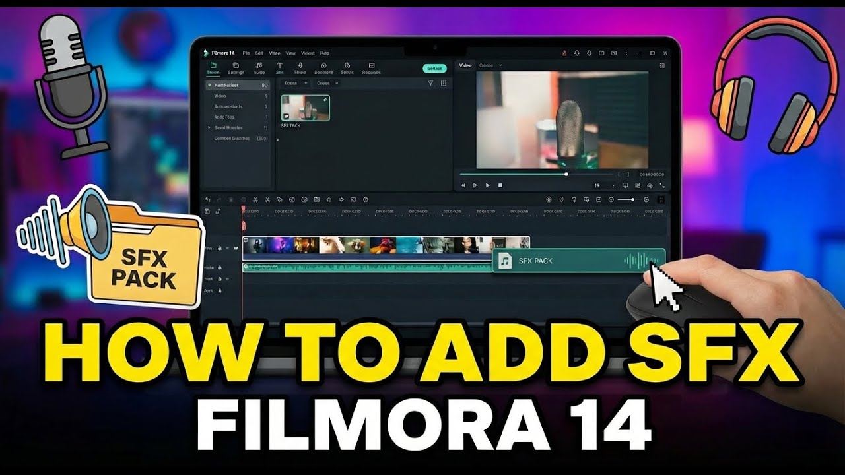The height and width of the screenshot is (475, 845).
Task: Click the add-track icon at timeline ruler left
Action: click(207, 211)
